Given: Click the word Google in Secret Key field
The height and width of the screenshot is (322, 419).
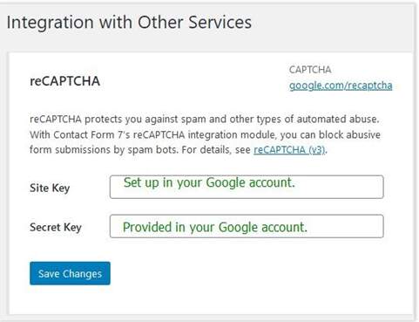Looking at the screenshot, I should pyautogui.click(x=238, y=228).
